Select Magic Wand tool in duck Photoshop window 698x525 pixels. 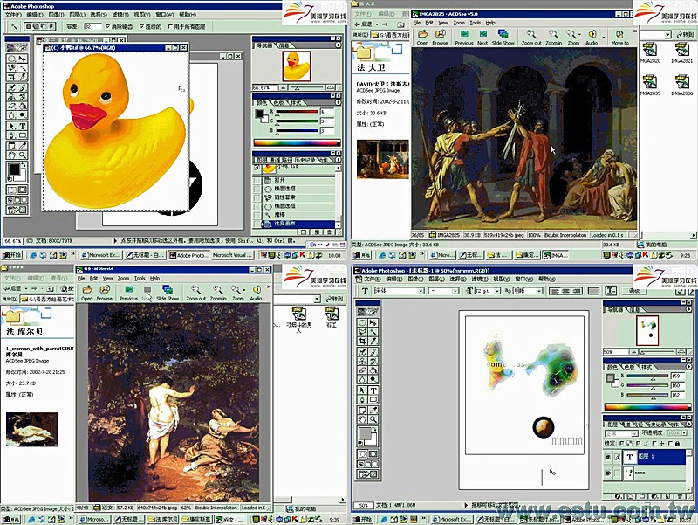click(23, 68)
